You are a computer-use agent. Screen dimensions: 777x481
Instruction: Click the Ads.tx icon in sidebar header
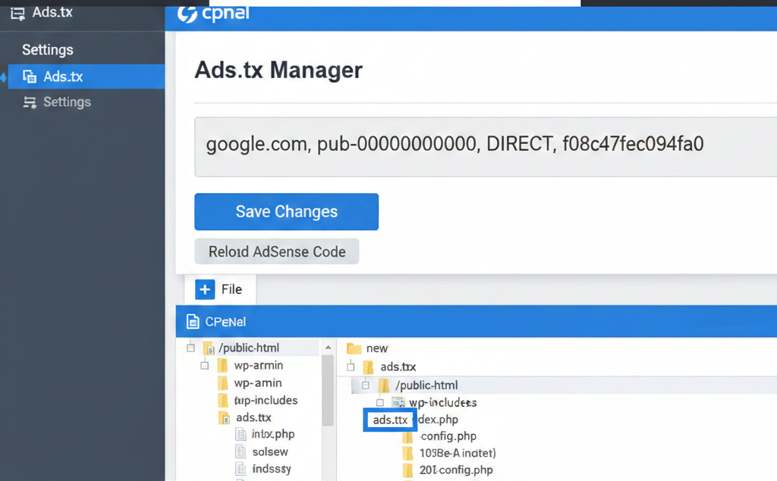(17, 13)
